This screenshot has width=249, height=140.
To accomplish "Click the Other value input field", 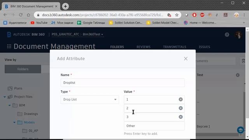I will [x=154, y=126].
